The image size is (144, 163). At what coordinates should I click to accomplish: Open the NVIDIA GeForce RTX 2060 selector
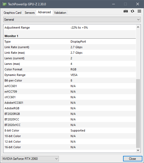click(30, 159)
